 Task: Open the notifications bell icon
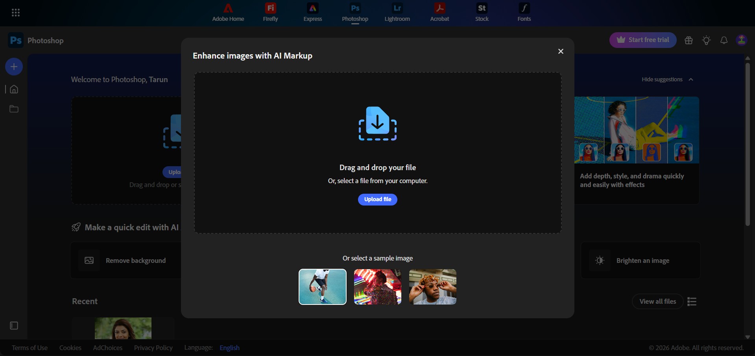pos(724,40)
